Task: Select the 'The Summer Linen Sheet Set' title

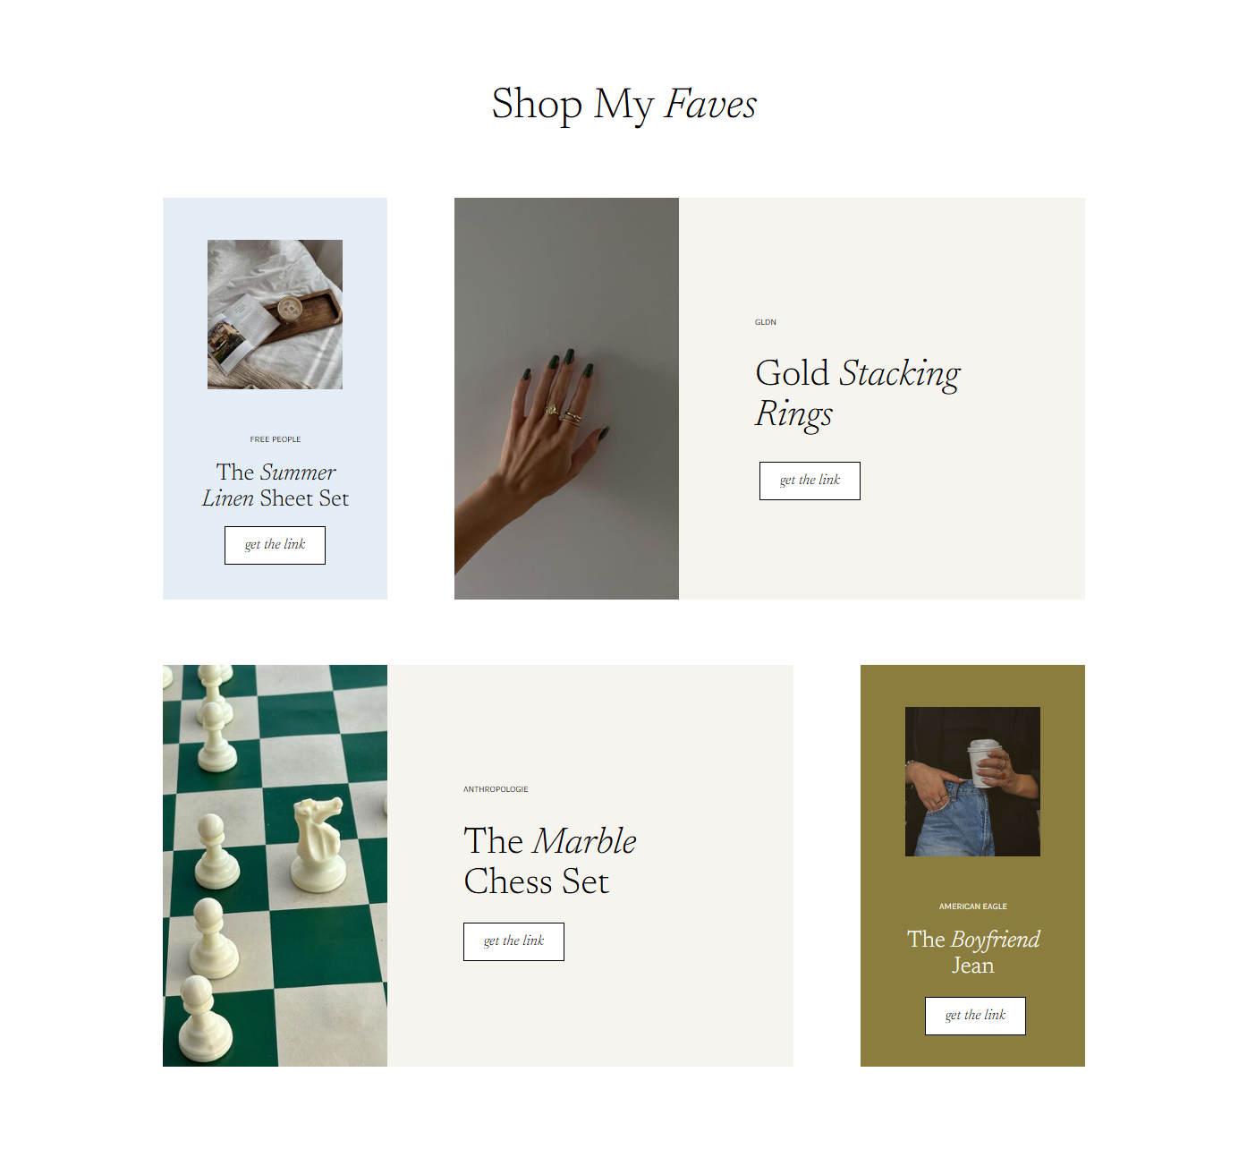Action: (x=276, y=485)
